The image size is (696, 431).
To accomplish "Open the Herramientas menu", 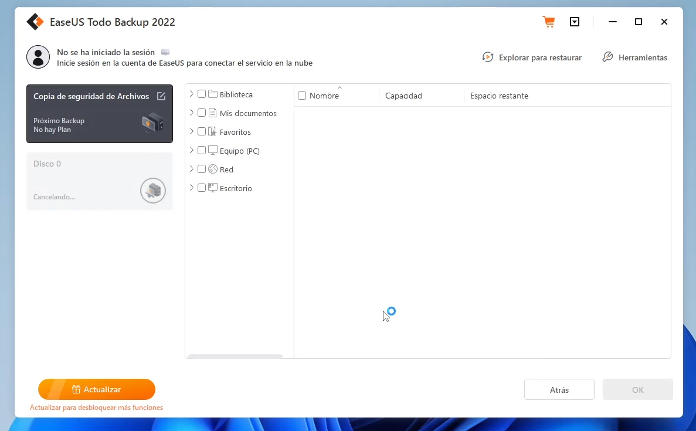I will click(x=634, y=57).
